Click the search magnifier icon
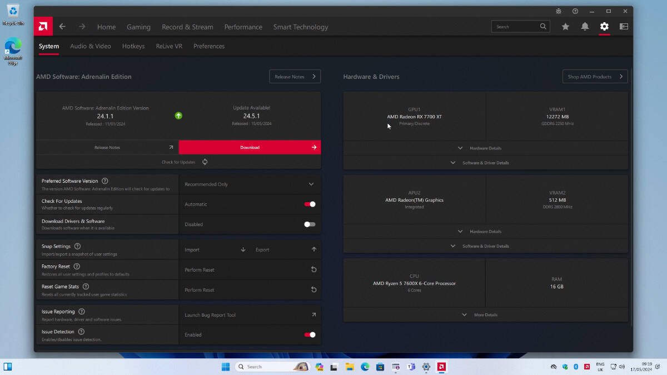 pyautogui.click(x=543, y=26)
